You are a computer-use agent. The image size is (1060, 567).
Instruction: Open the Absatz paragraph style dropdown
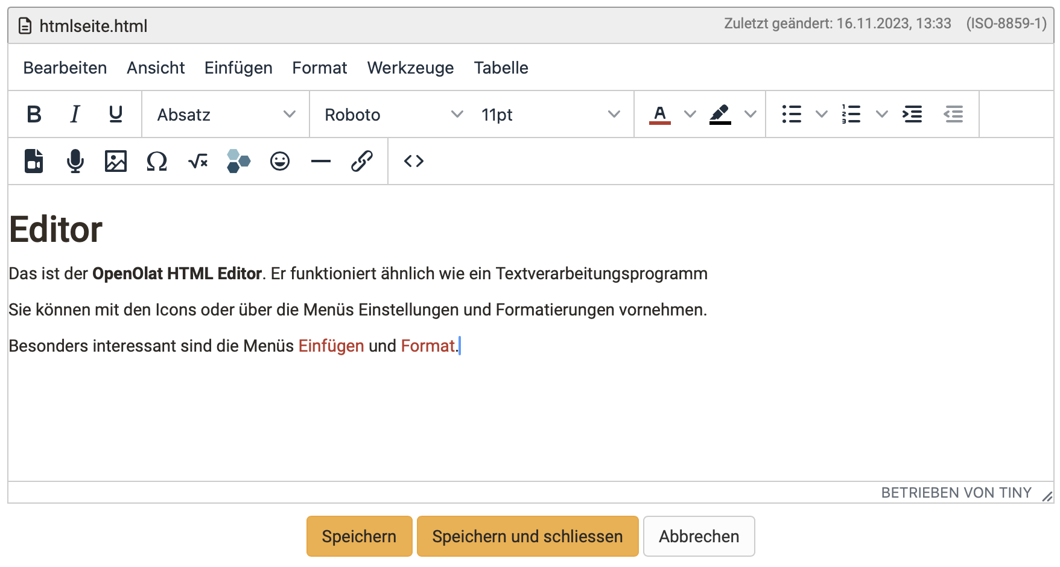coord(224,114)
